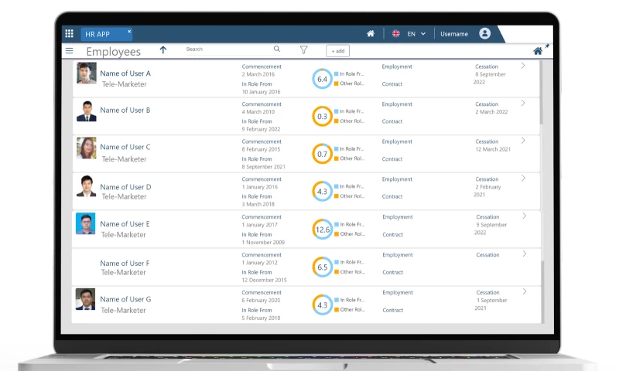The width and height of the screenshot is (619, 371).
Task: Click In Role From date 9 February 2022
Action: [261, 129]
